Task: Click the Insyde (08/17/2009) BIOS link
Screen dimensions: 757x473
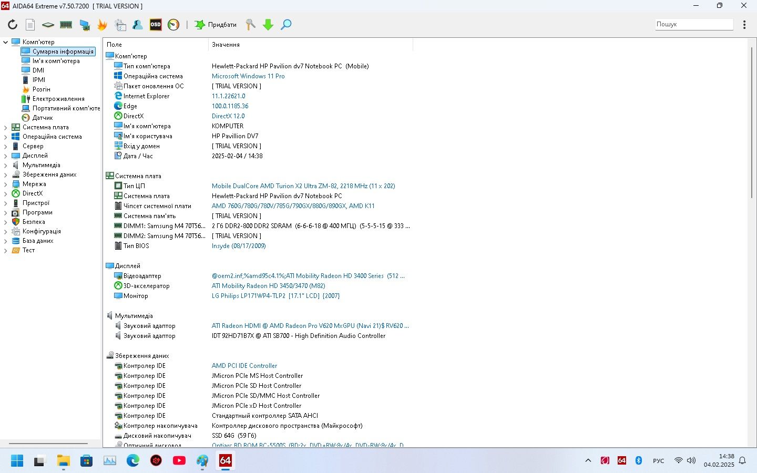Action: click(239, 246)
